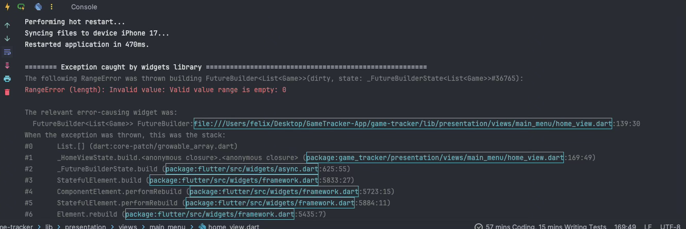The width and height of the screenshot is (686, 229).
Task: Click the Flutter Hot Reload lightning icon
Action: [x=7, y=7]
